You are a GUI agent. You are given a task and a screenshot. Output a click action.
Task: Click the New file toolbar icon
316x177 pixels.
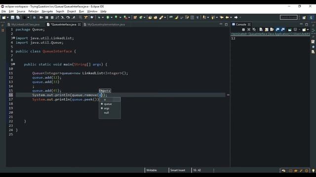4,18
